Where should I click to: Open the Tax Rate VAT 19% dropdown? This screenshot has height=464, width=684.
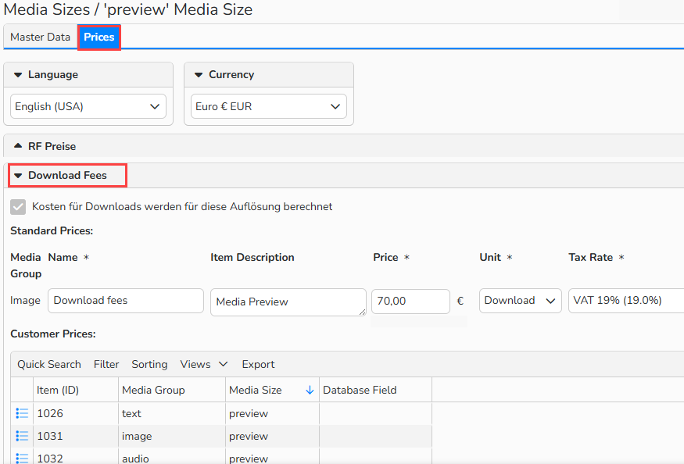(x=626, y=301)
